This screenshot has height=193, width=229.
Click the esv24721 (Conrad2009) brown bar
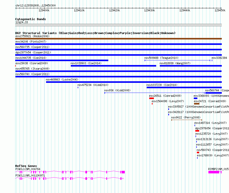(197, 104)
